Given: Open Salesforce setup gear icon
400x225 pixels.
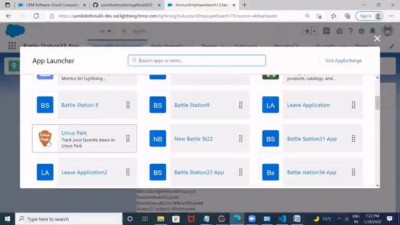Looking at the screenshot, I should point(361,31).
